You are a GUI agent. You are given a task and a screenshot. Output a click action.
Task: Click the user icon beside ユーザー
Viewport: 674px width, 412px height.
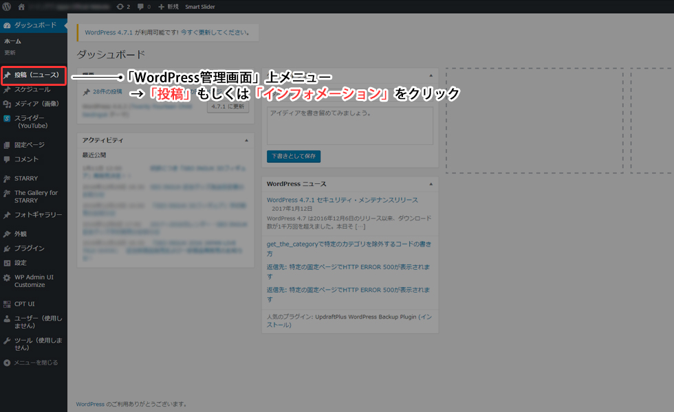click(x=7, y=319)
